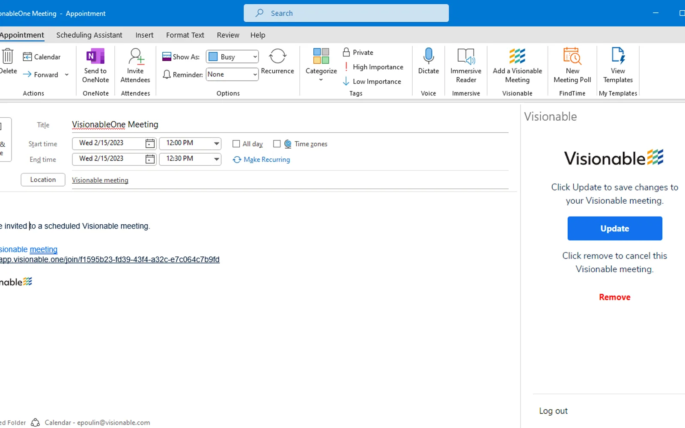Image resolution: width=685 pixels, height=428 pixels.
Task: Click the blue Update button
Action: (615, 229)
